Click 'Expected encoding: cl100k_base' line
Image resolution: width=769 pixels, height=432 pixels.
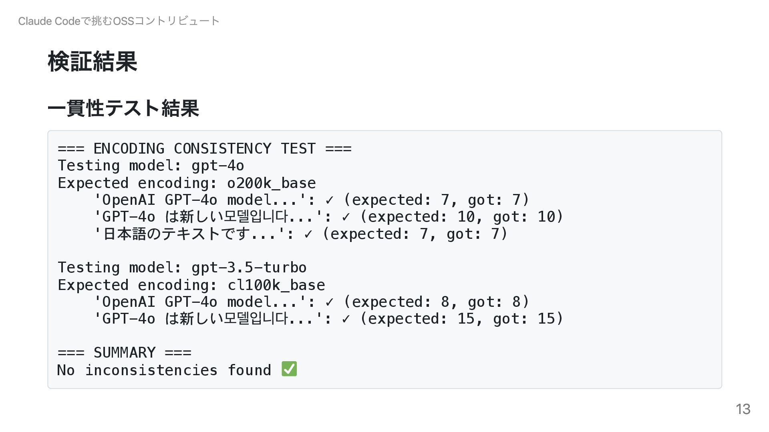[191, 285]
